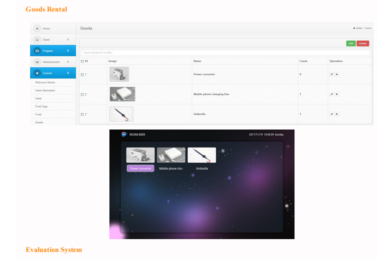388x263 pixels.
Task: Check the box for row 2
Action: point(82,94)
